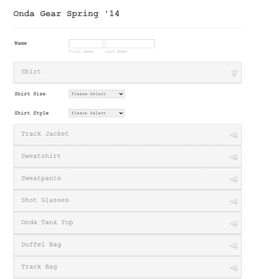Open the Shirt Size dropdown
255x279 pixels.
(97, 94)
